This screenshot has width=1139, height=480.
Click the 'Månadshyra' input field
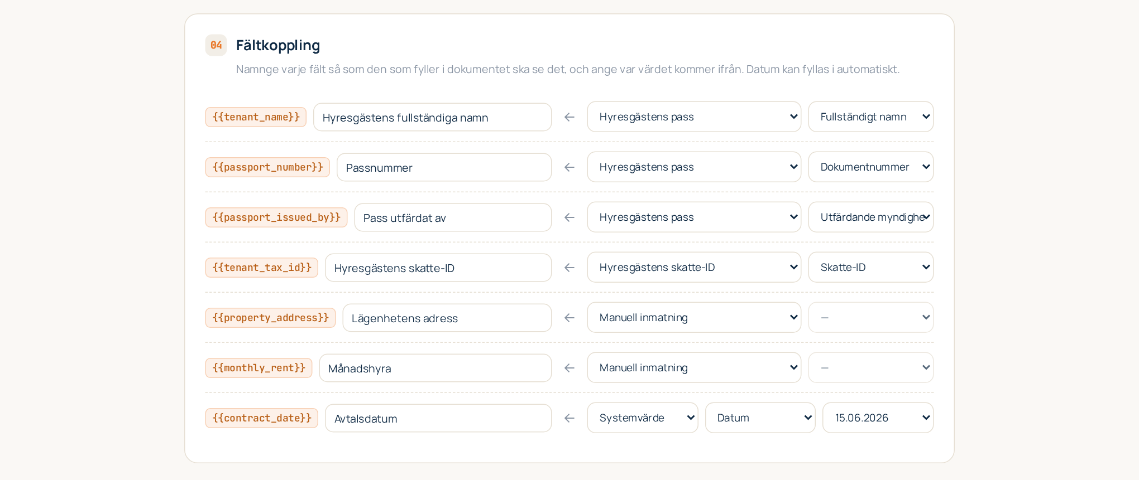coord(435,368)
